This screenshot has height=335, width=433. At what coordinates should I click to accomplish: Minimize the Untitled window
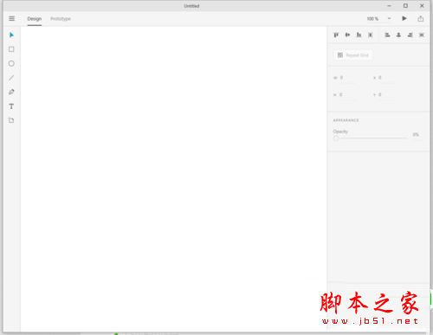click(389, 6)
